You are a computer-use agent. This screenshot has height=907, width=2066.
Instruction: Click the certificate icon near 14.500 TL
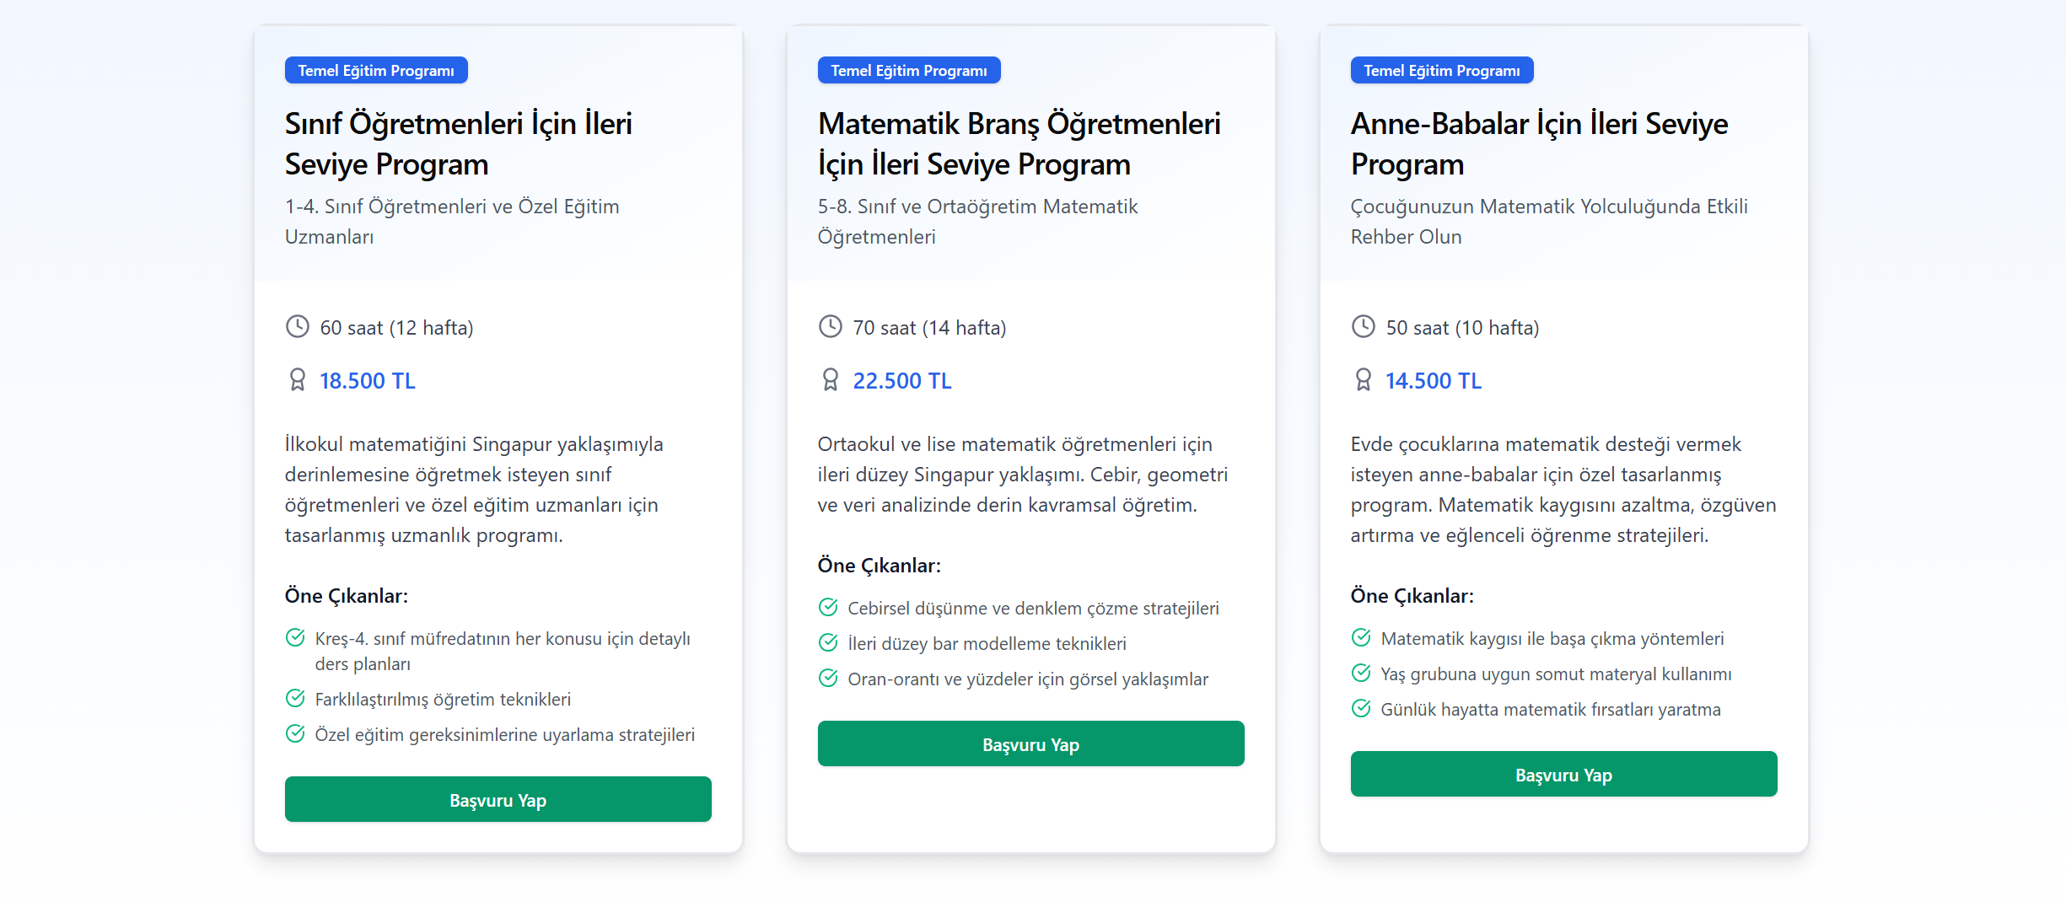[x=1364, y=380]
